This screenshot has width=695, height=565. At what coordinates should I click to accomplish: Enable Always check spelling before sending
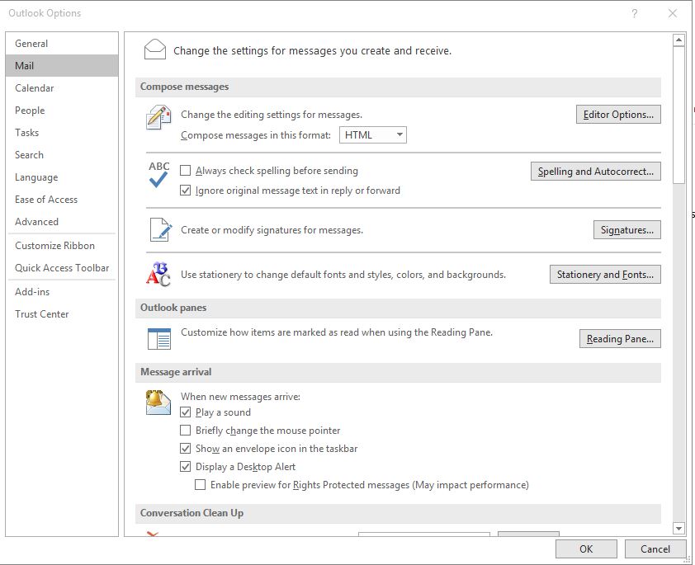point(185,171)
